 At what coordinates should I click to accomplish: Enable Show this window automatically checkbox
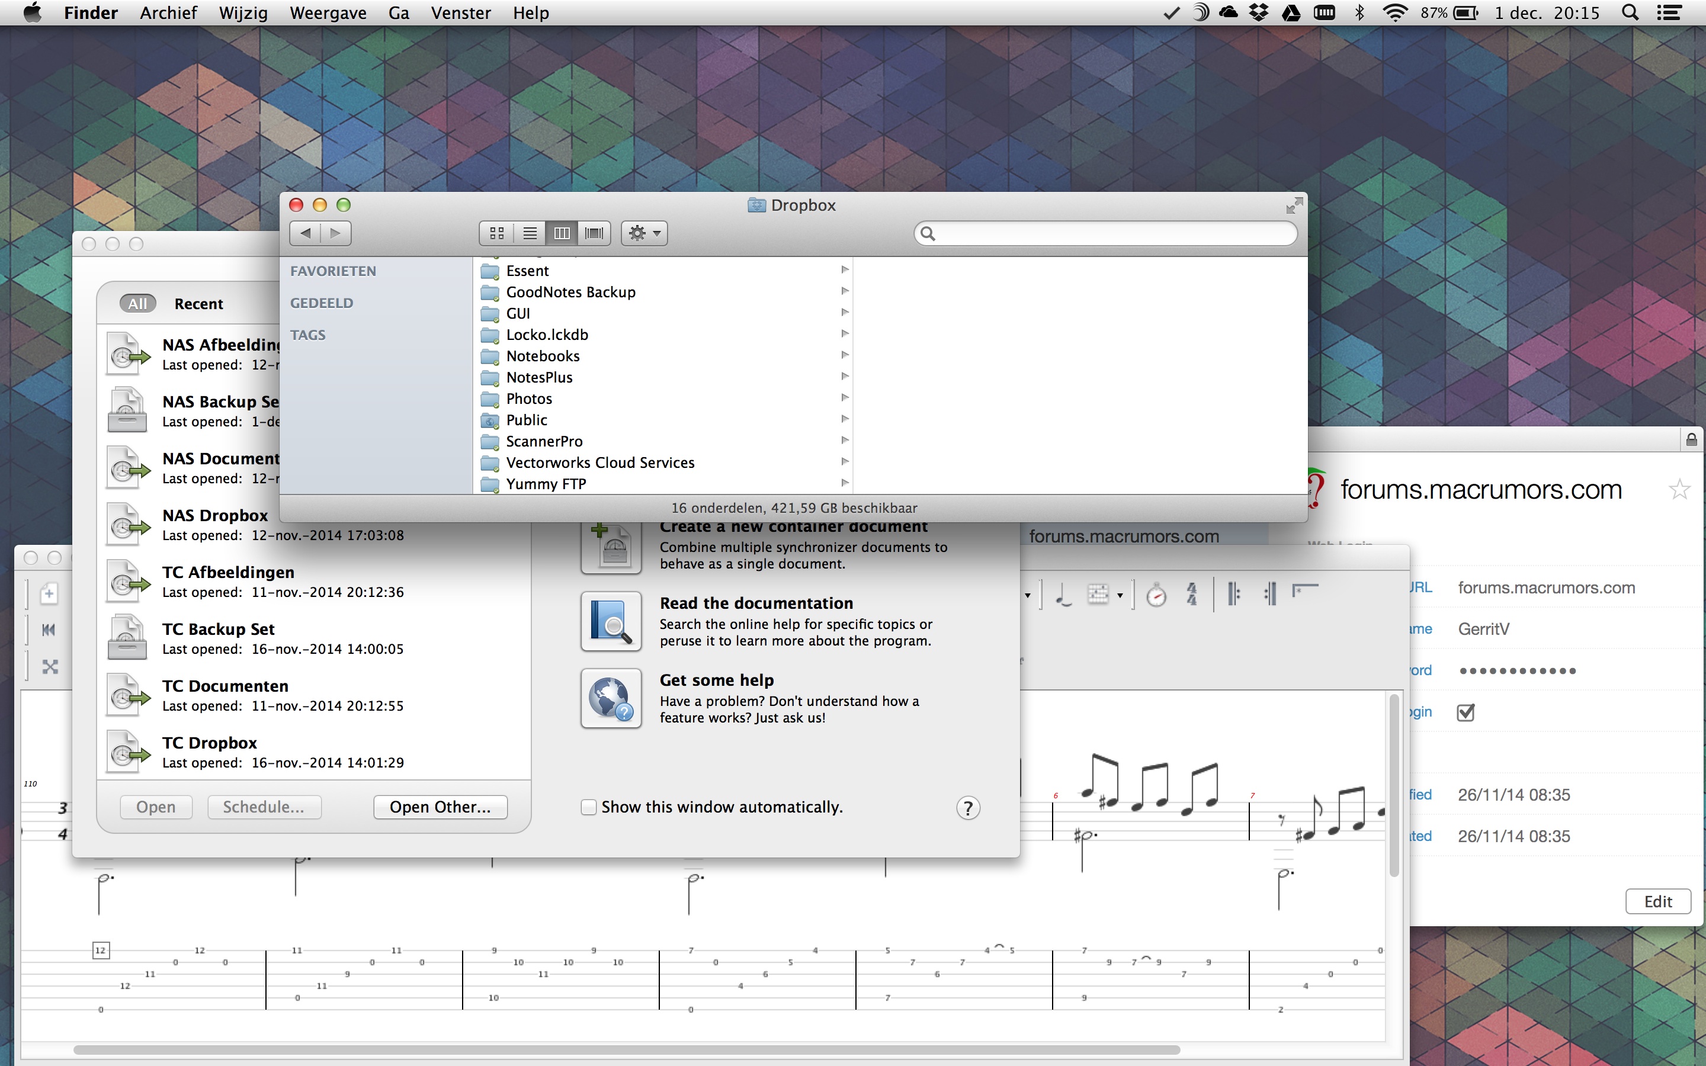(589, 807)
